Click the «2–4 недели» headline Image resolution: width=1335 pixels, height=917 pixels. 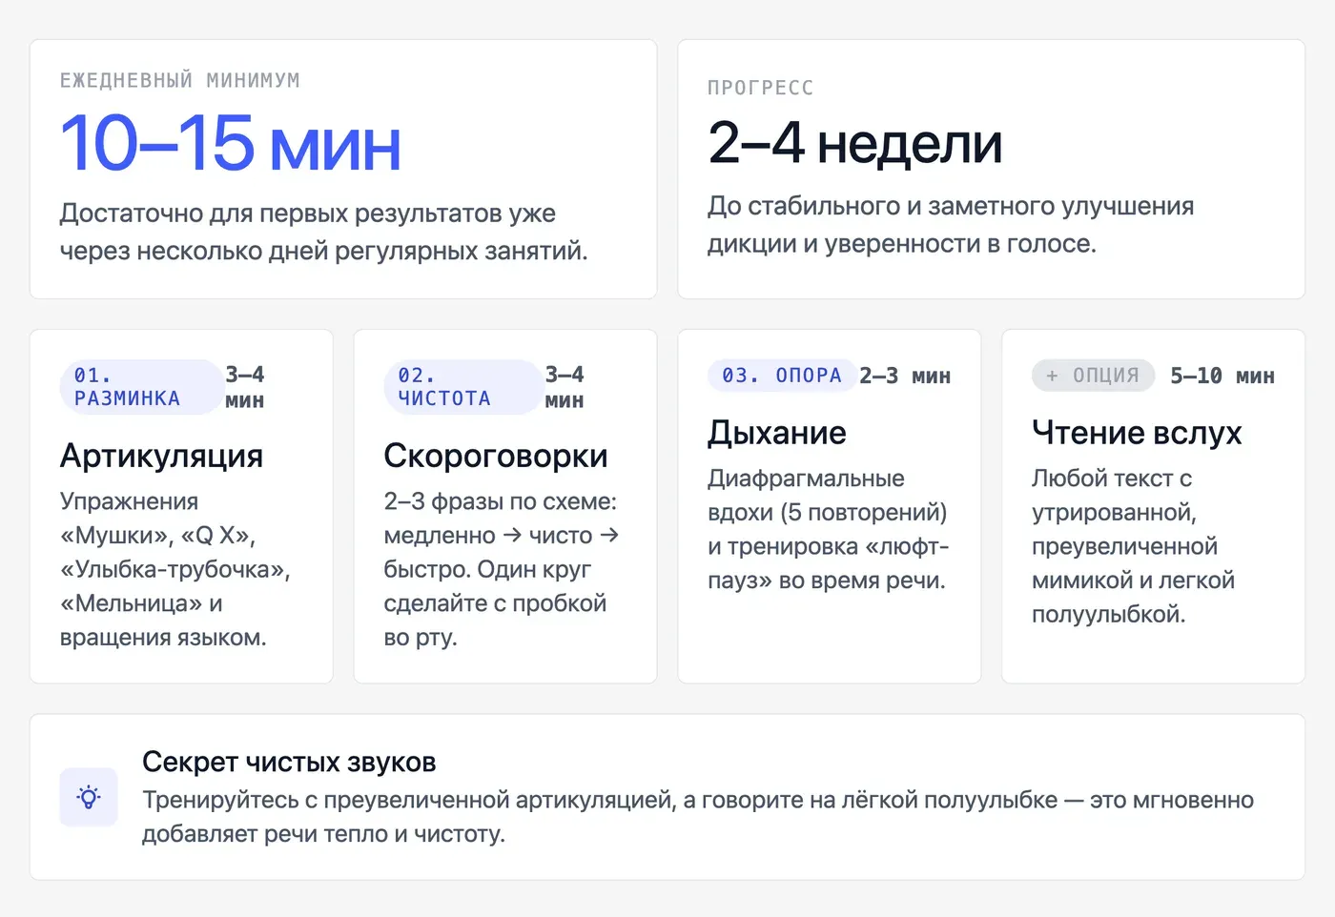point(855,144)
